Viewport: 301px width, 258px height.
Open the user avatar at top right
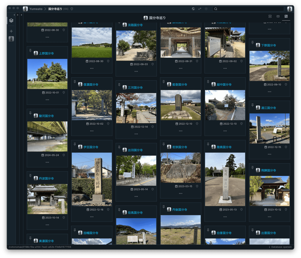tap(290, 9)
